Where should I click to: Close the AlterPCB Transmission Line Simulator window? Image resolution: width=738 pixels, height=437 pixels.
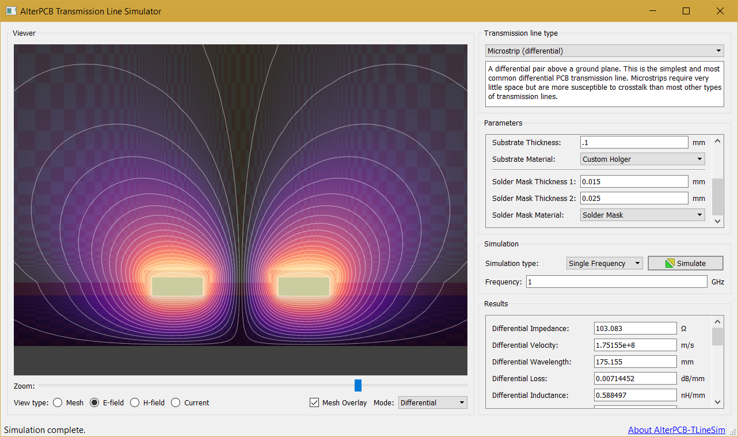tap(720, 11)
